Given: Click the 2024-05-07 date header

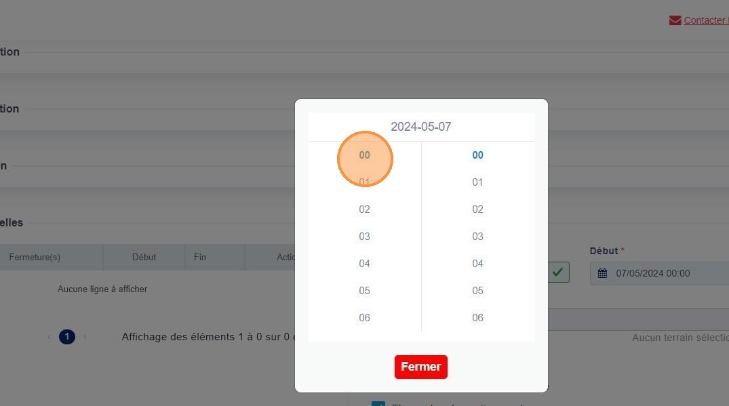Looking at the screenshot, I should pyautogui.click(x=420, y=127).
